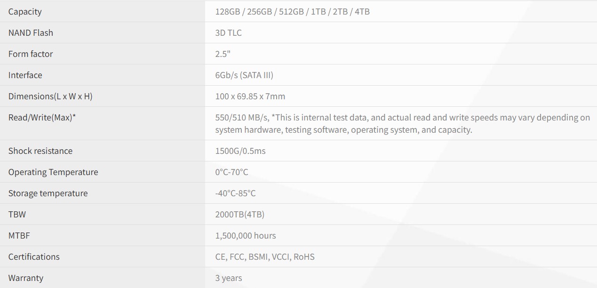Select the capacity value '128GB / 256GB / 512GB / 1TB / 2TB / 4TB'
This screenshot has width=597, height=288.
pos(292,11)
